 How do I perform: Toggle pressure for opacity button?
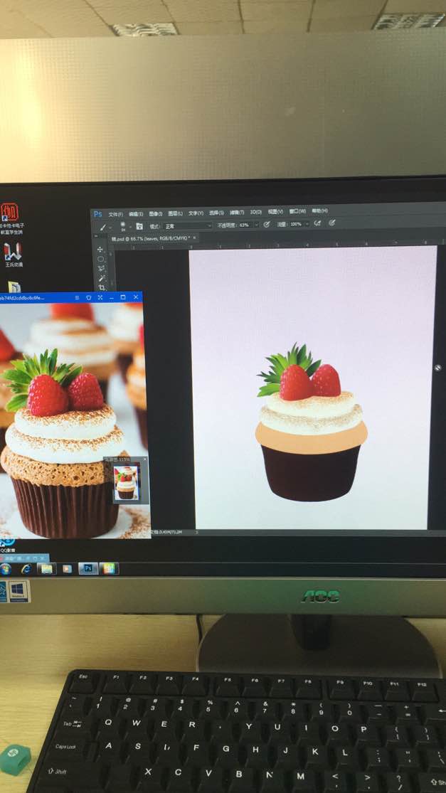267,224
